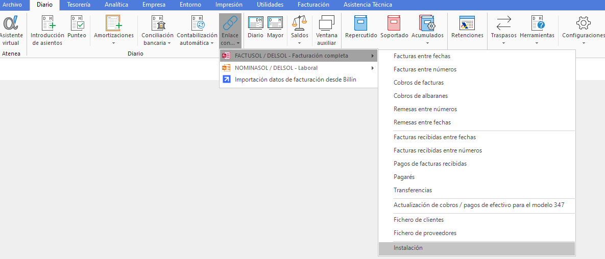Click the Saldos balance scale icon
This screenshot has width=605, height=259.
click(299, 23)
